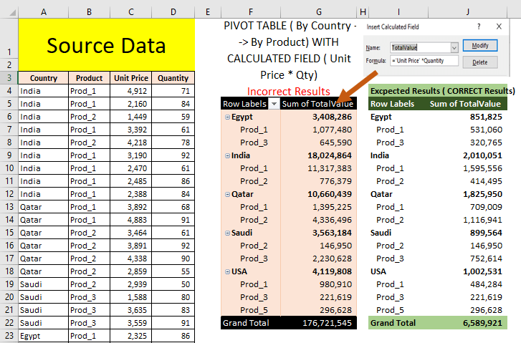
Task: Click incorrect Egypt total 3,408,286
Action: click(319, 117)
